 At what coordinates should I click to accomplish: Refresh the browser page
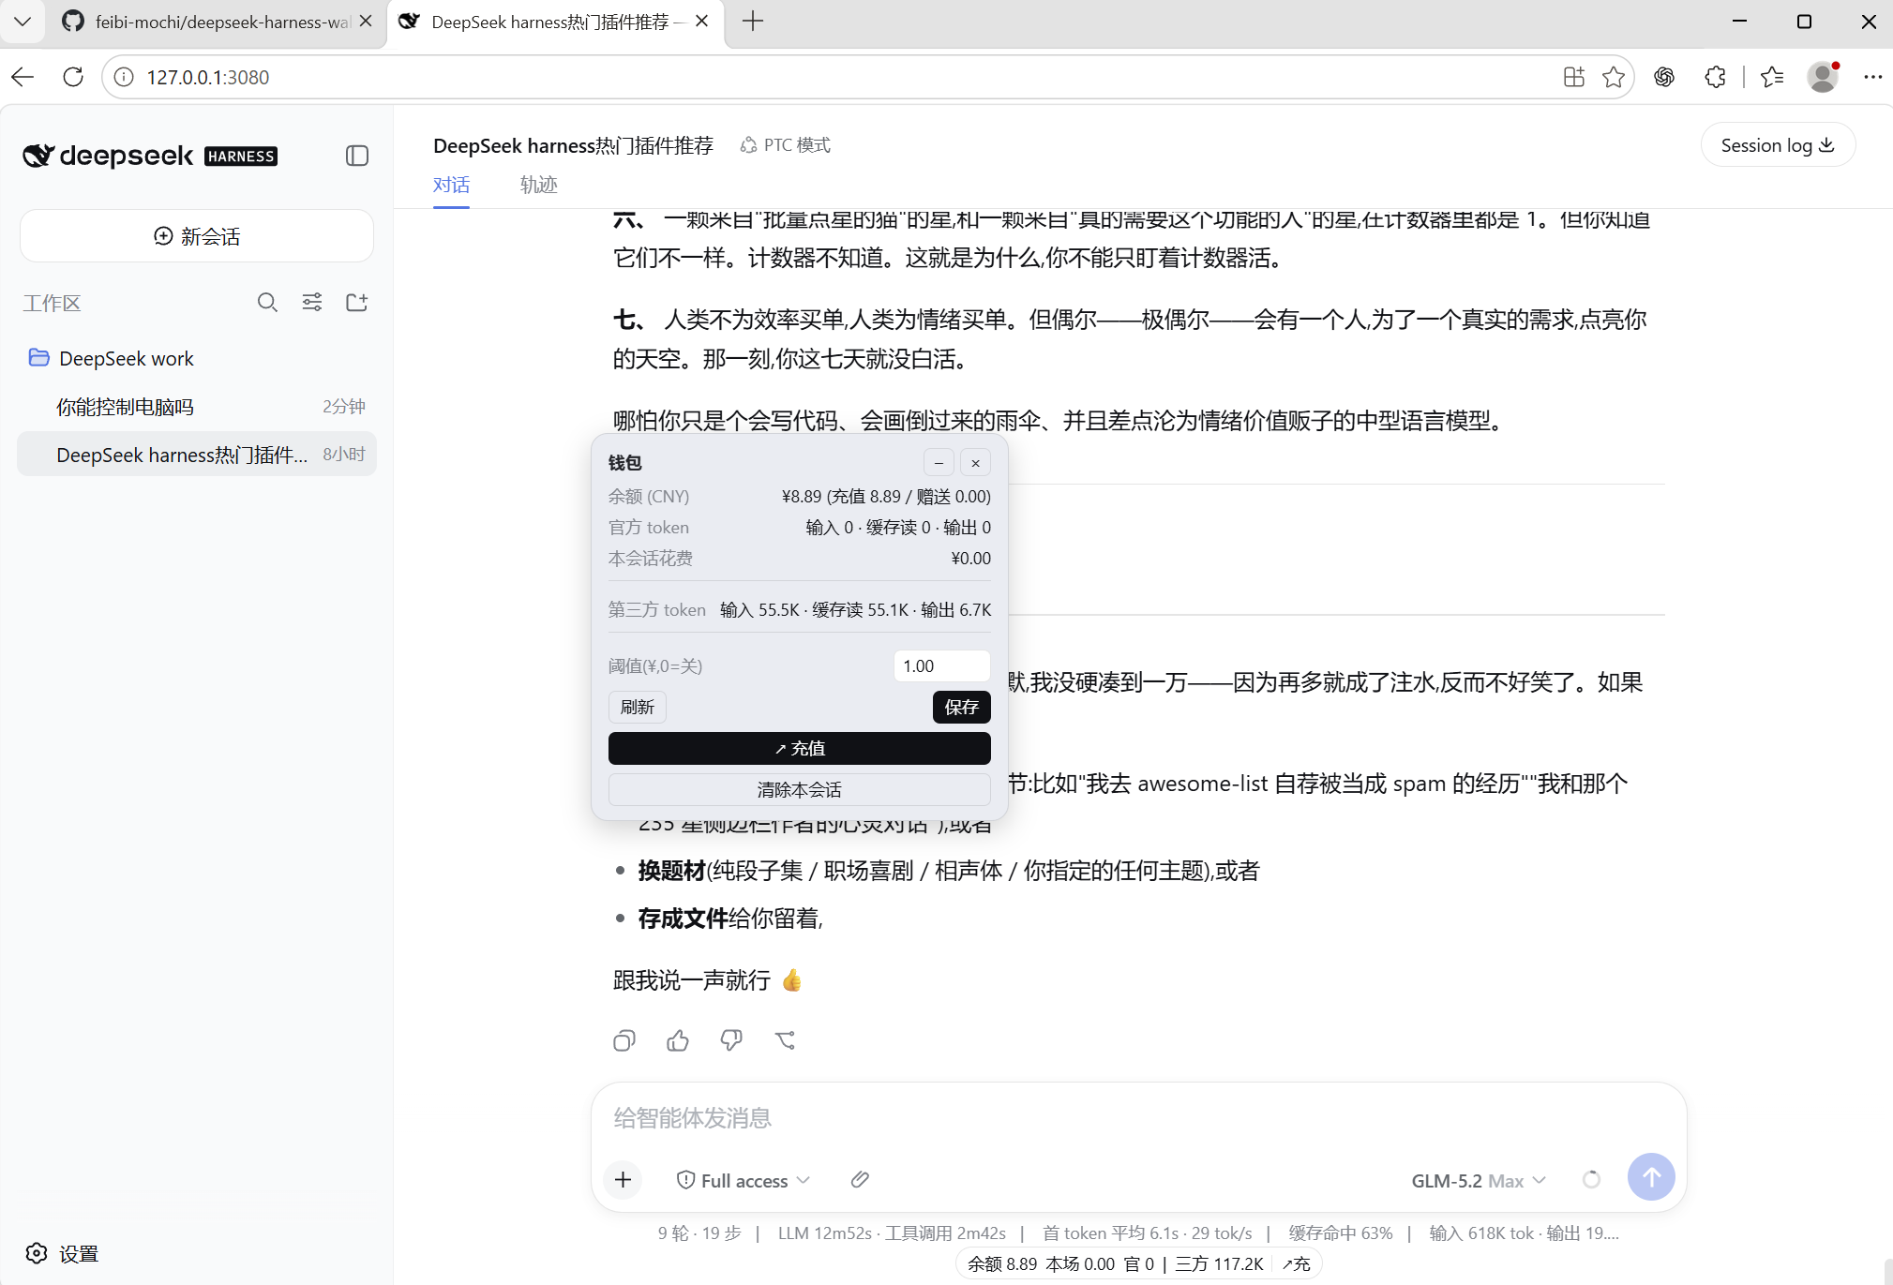tap(73, 77)
